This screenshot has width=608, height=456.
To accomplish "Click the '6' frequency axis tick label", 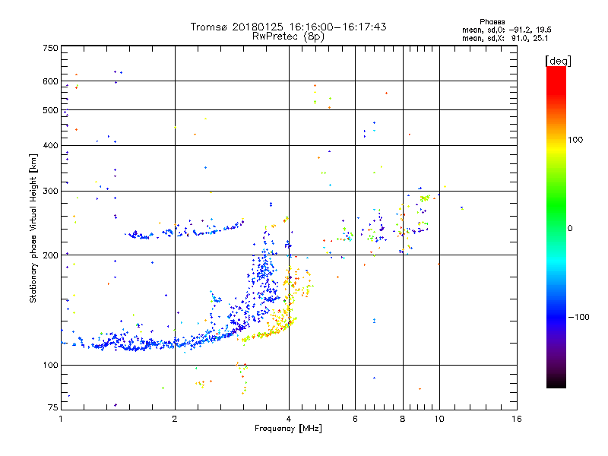I will point(355,419).
